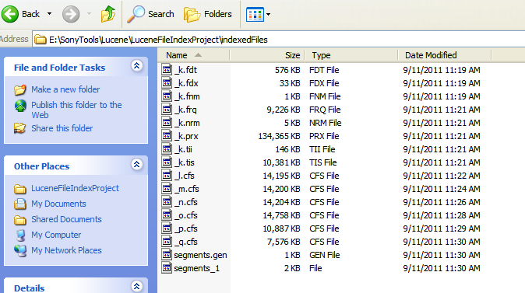Click the 134,365 KB size value

click(x=279, y=136)
